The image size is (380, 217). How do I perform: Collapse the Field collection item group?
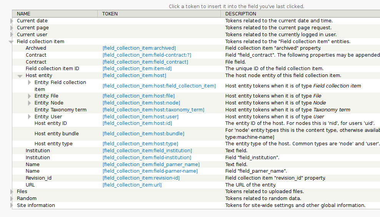12,42
